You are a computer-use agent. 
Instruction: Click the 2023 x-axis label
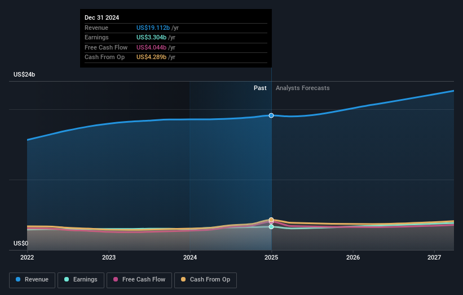(109, 258)
